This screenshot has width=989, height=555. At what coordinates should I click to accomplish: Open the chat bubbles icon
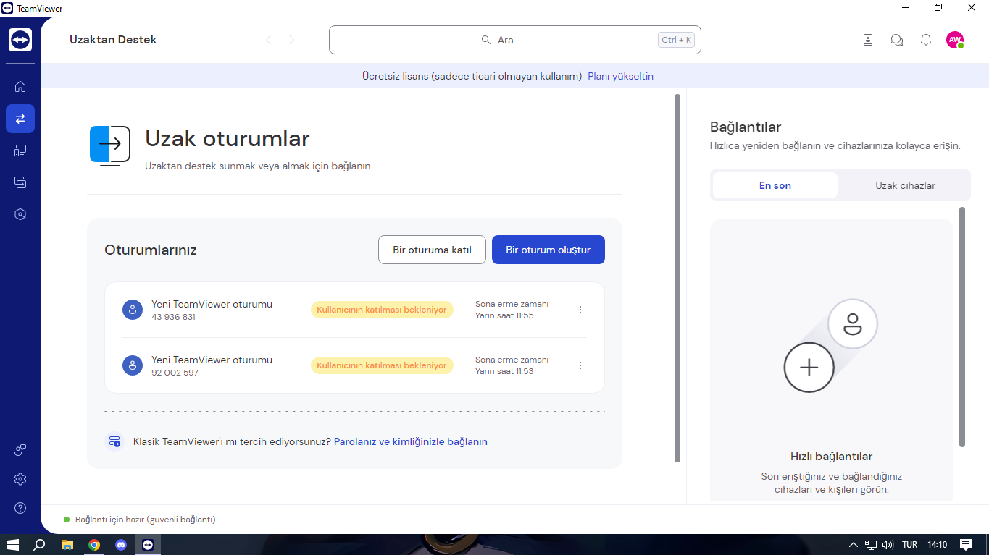click(x=897, y=40)
